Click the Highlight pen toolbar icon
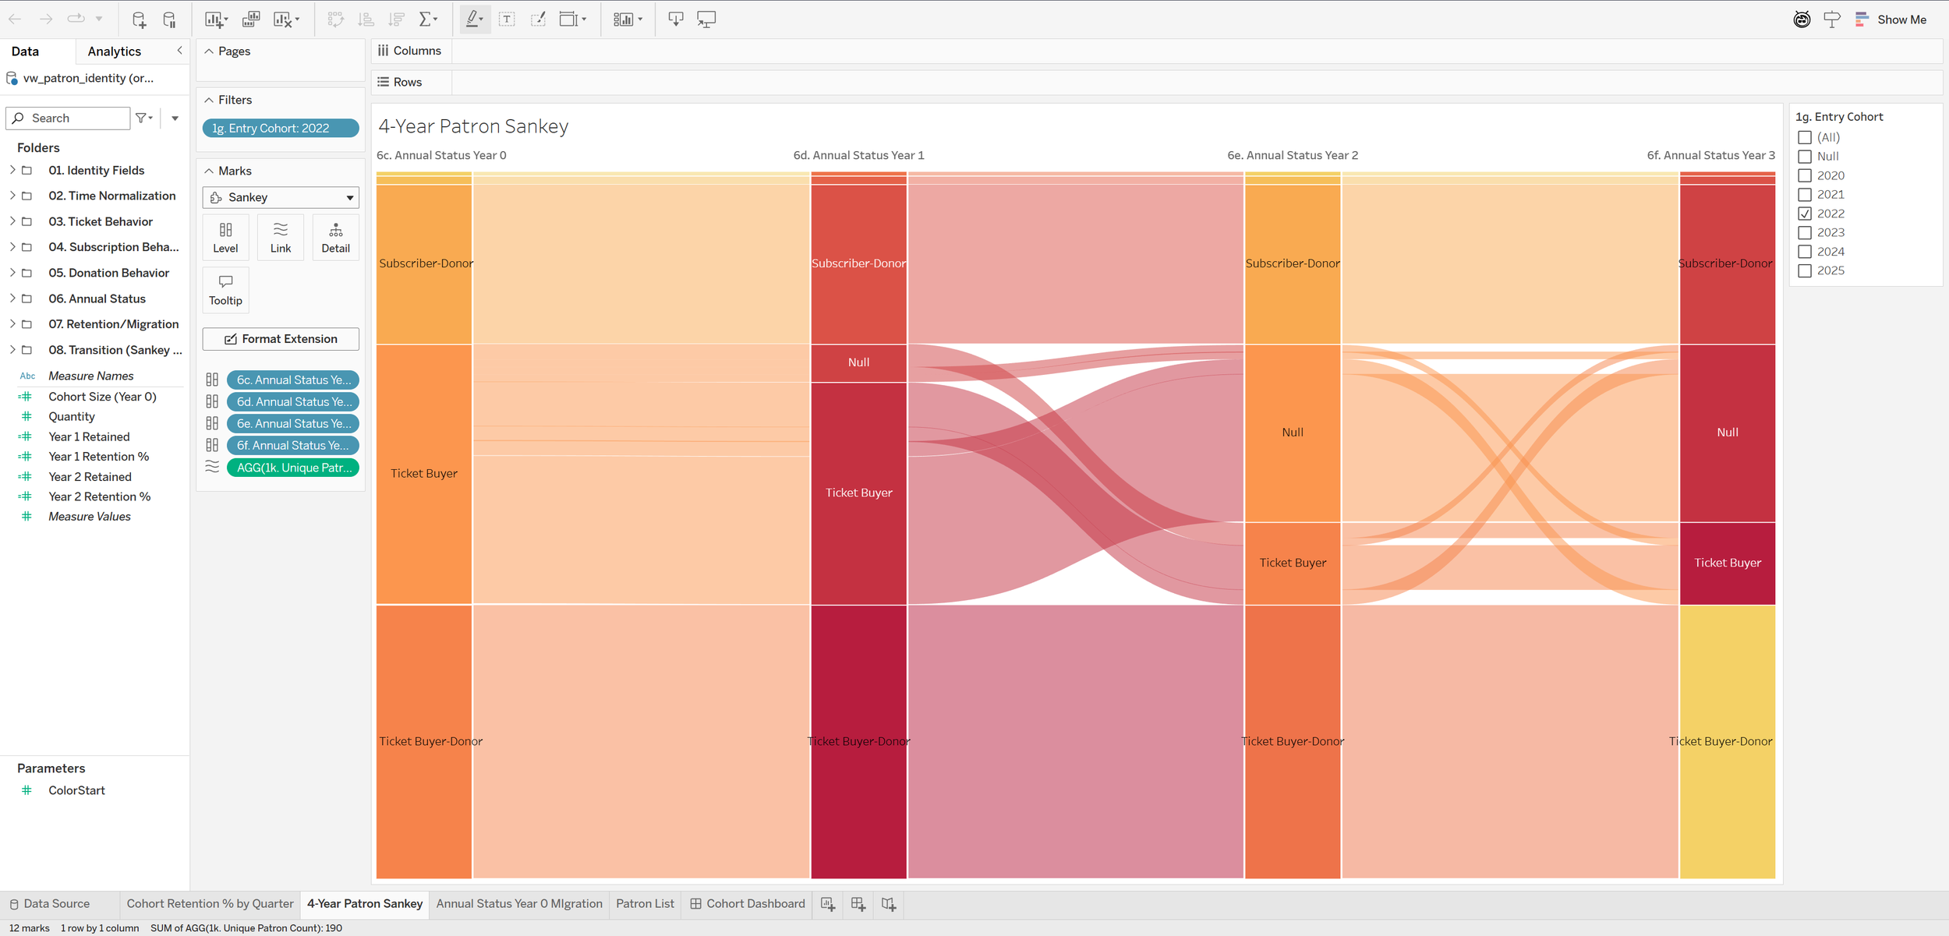 472,19
